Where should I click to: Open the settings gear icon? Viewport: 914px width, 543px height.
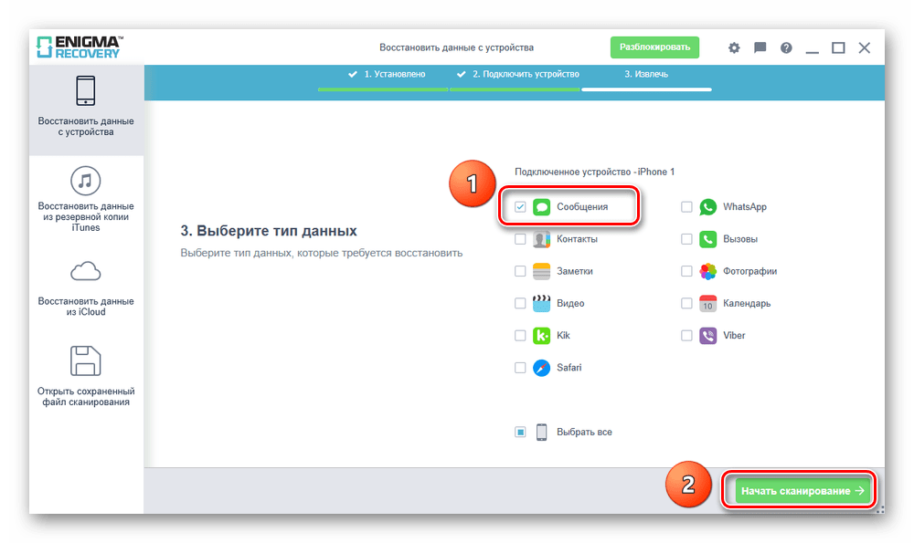tap(734, 48)
